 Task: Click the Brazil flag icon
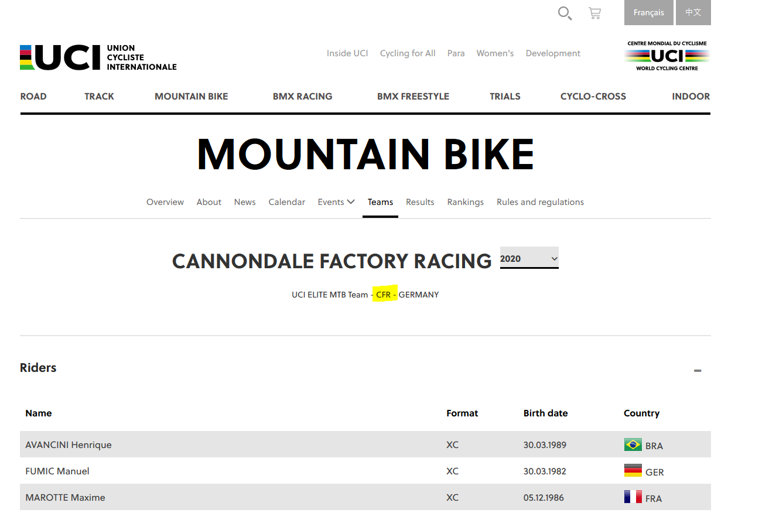tap(633, 445)
